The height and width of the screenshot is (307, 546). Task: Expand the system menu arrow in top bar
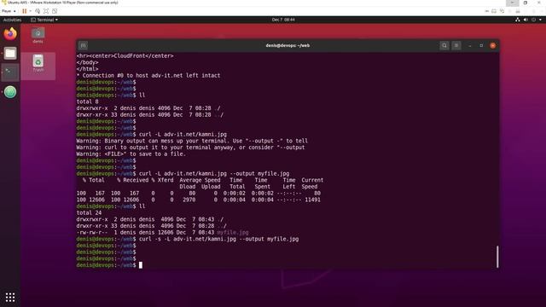pos(540,20)
